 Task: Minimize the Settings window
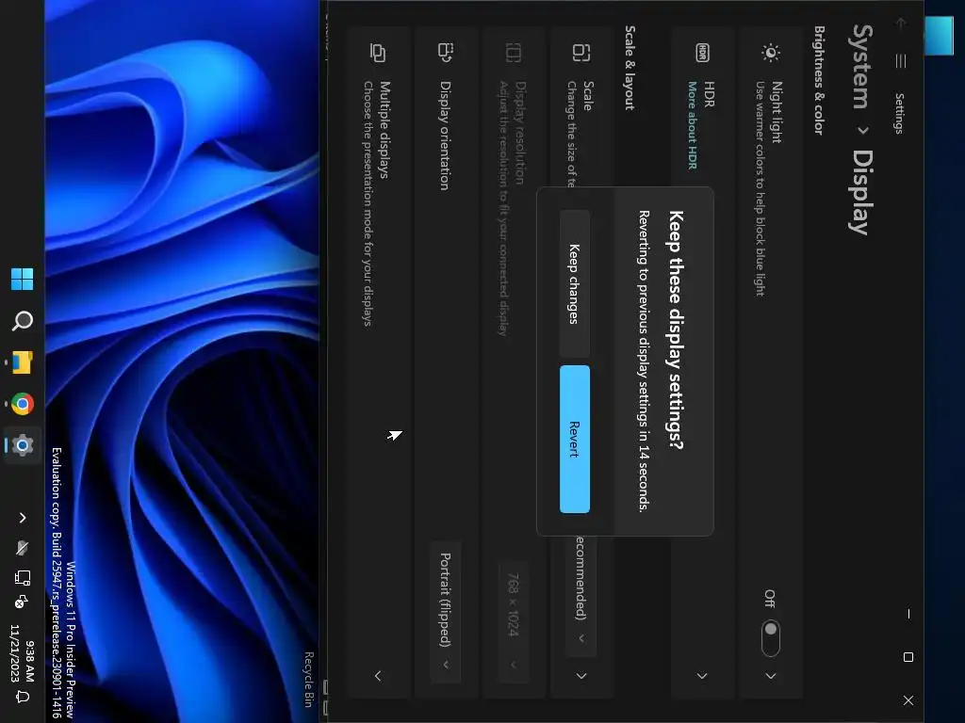coord(908,614)
